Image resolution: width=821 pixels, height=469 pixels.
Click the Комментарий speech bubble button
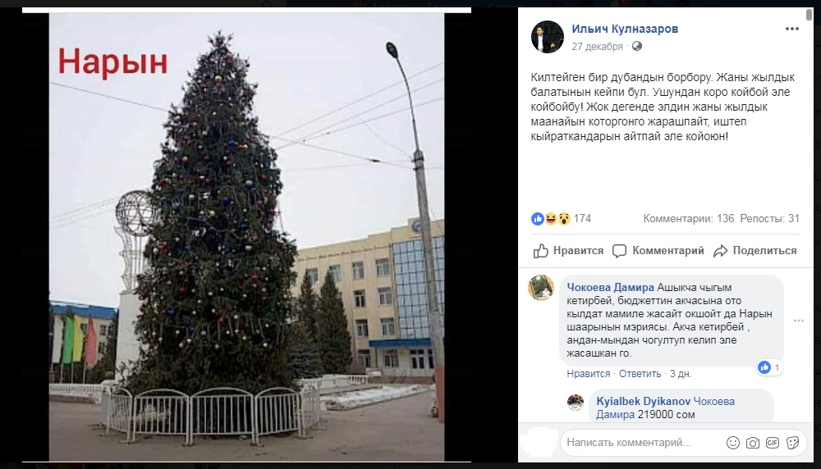pyautogui.click(x=658, y=251)
